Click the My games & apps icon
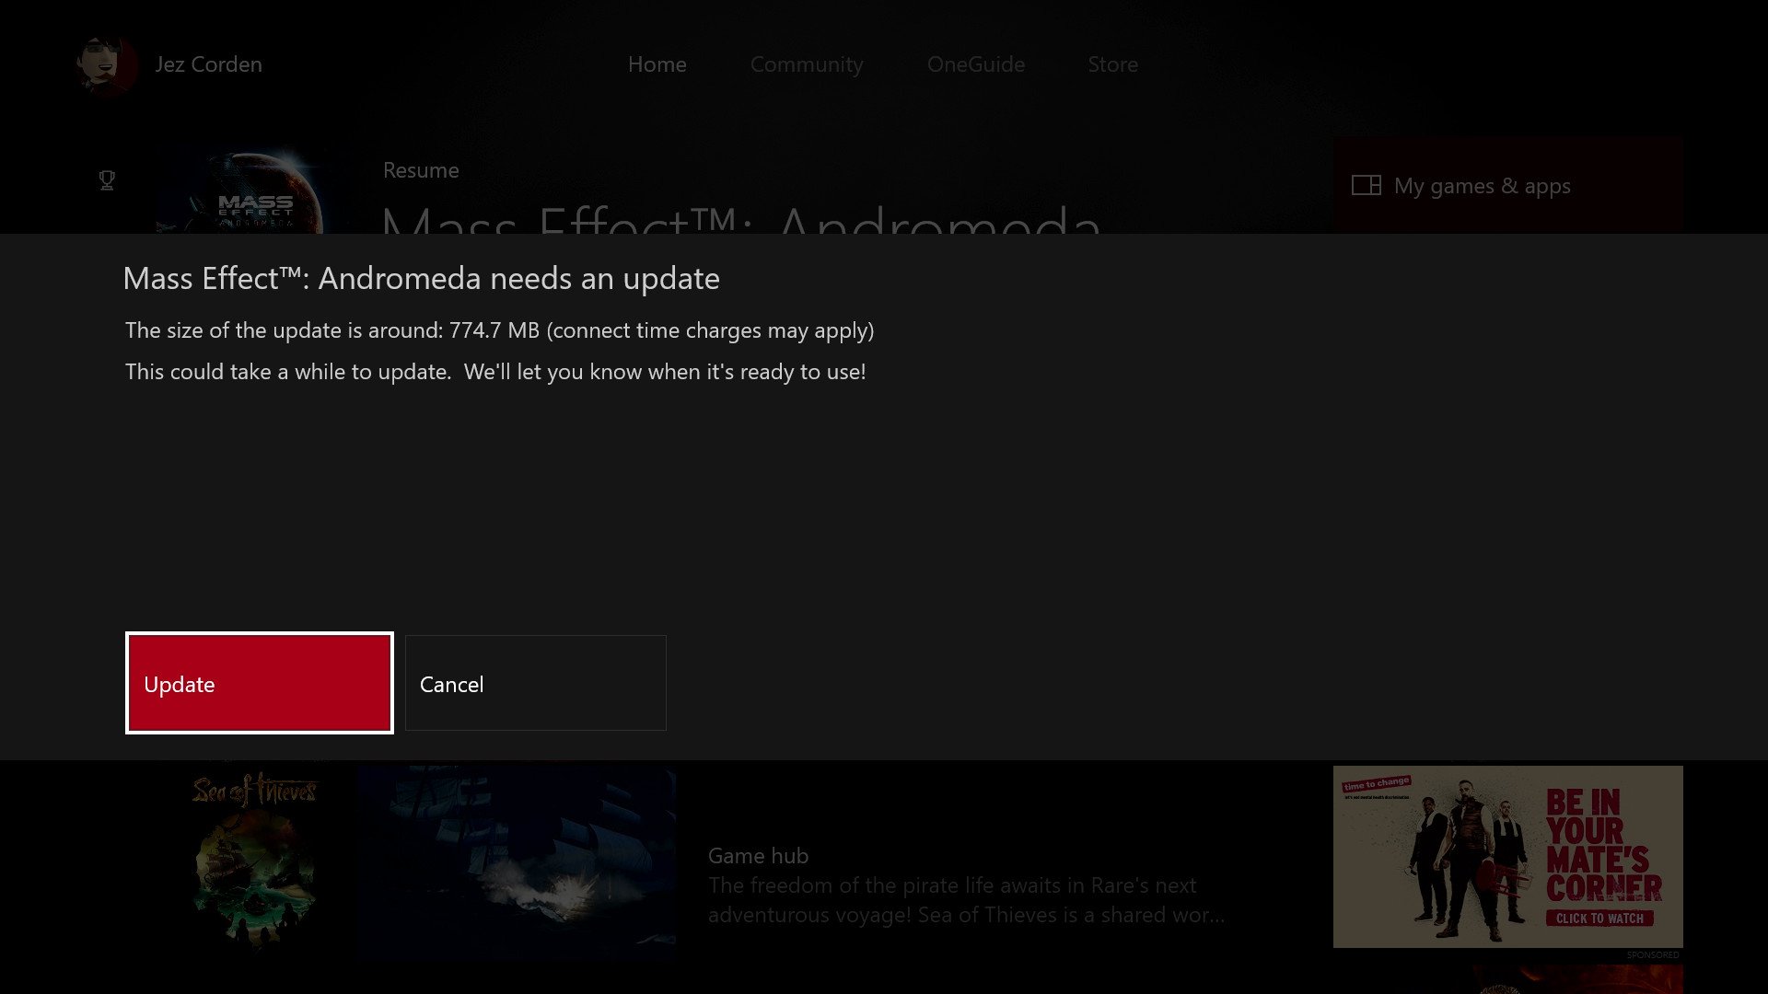This screenshot has width=1768, height=994. coord(1366,186)
